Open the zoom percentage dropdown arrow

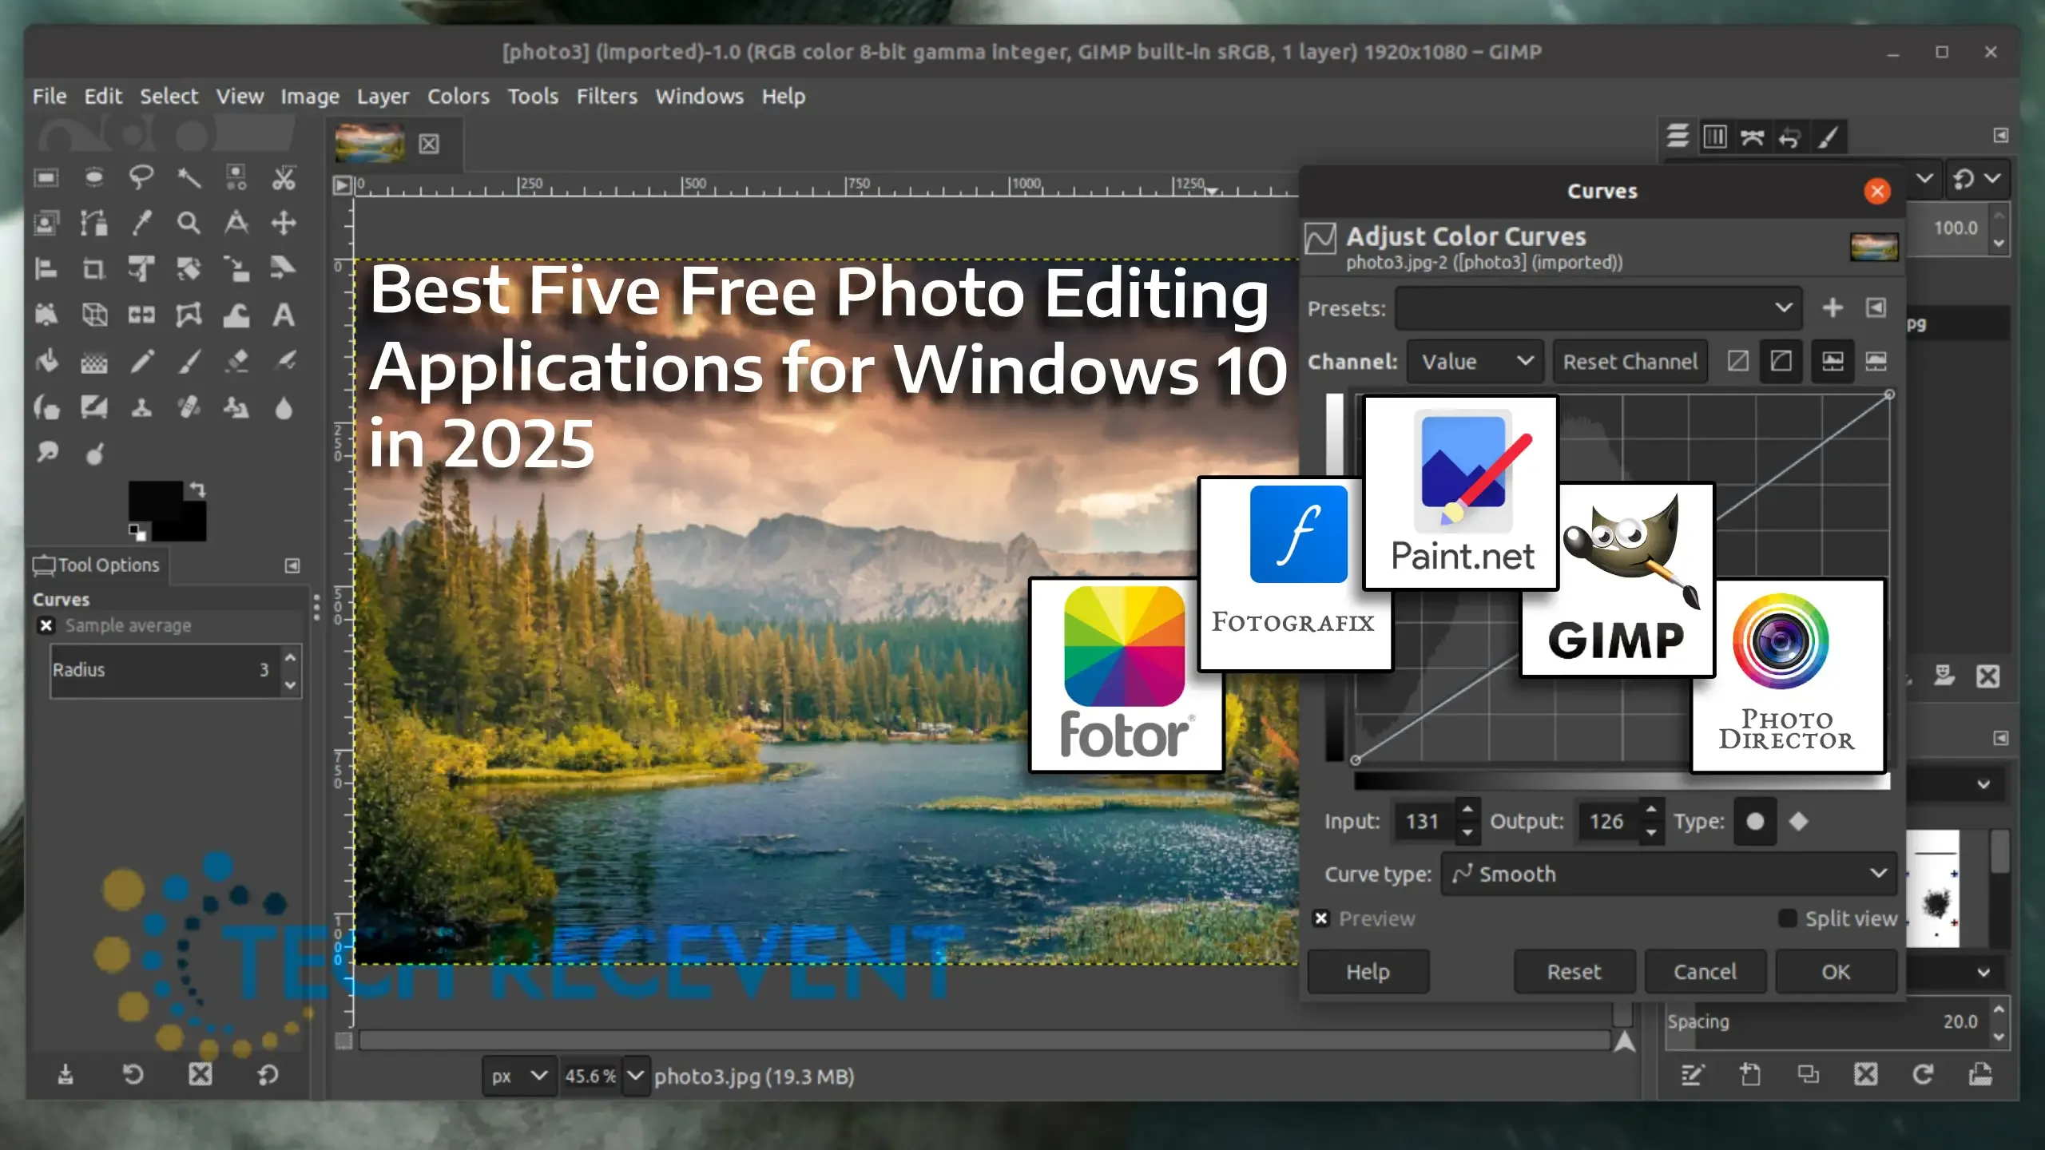coord(635,1076)
